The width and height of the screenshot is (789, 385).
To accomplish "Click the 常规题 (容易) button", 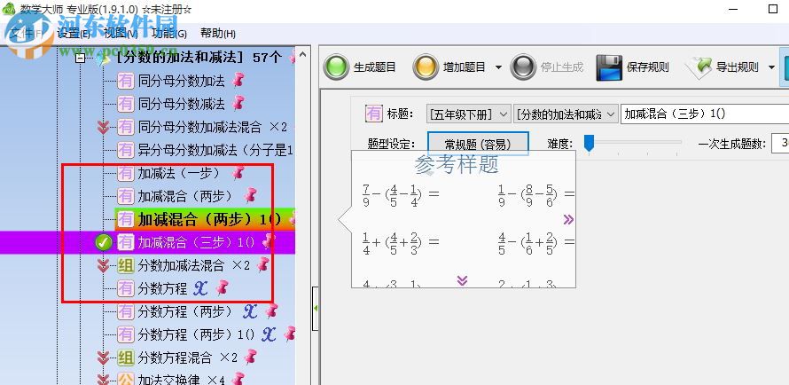I will pyautogui.click(x=478, y=145).
